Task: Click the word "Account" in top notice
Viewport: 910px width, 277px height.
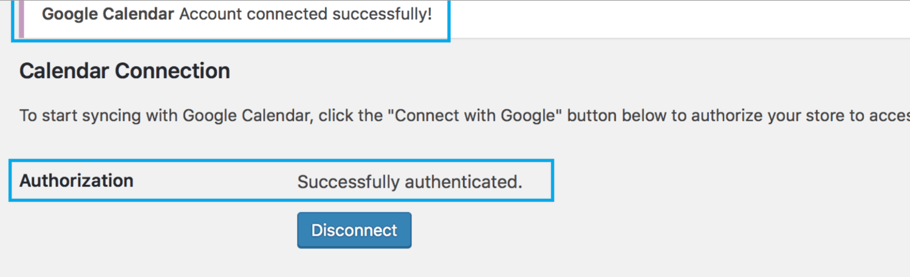Action: point(211,15)
